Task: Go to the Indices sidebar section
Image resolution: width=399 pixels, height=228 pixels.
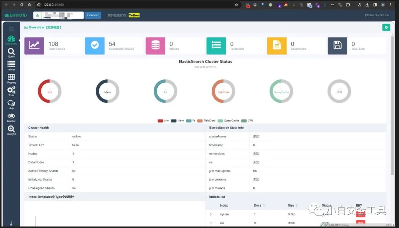Action: click(x=11, y=66)
